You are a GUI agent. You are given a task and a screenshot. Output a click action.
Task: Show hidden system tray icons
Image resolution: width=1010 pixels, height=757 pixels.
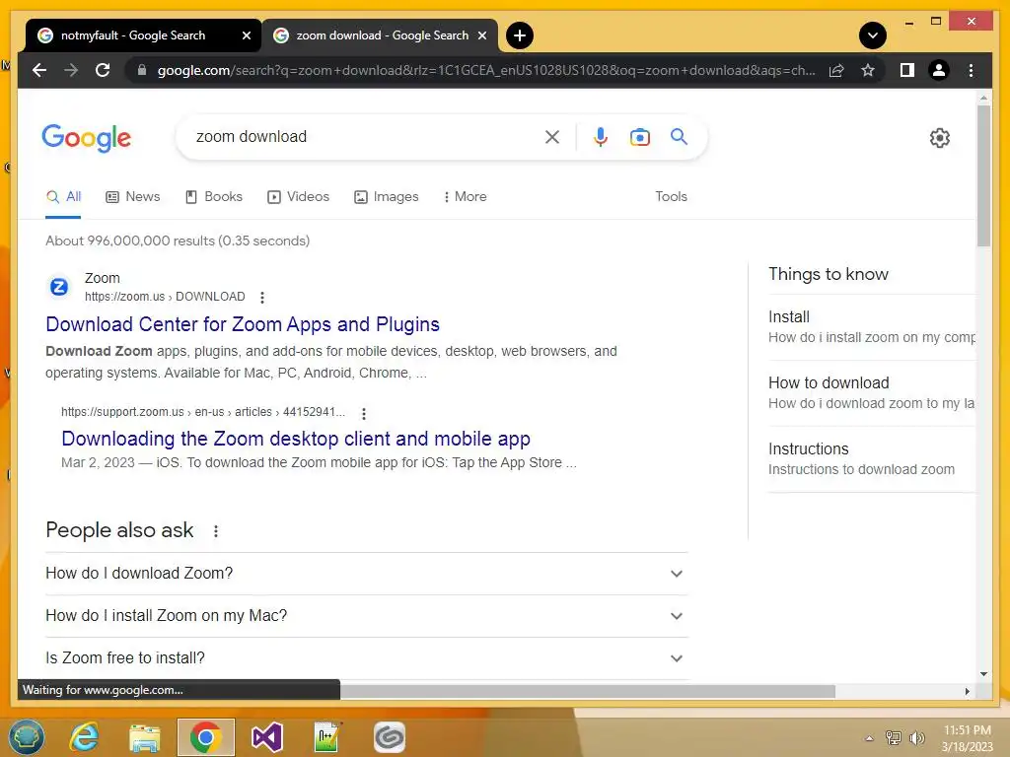[x=869, y=739]
